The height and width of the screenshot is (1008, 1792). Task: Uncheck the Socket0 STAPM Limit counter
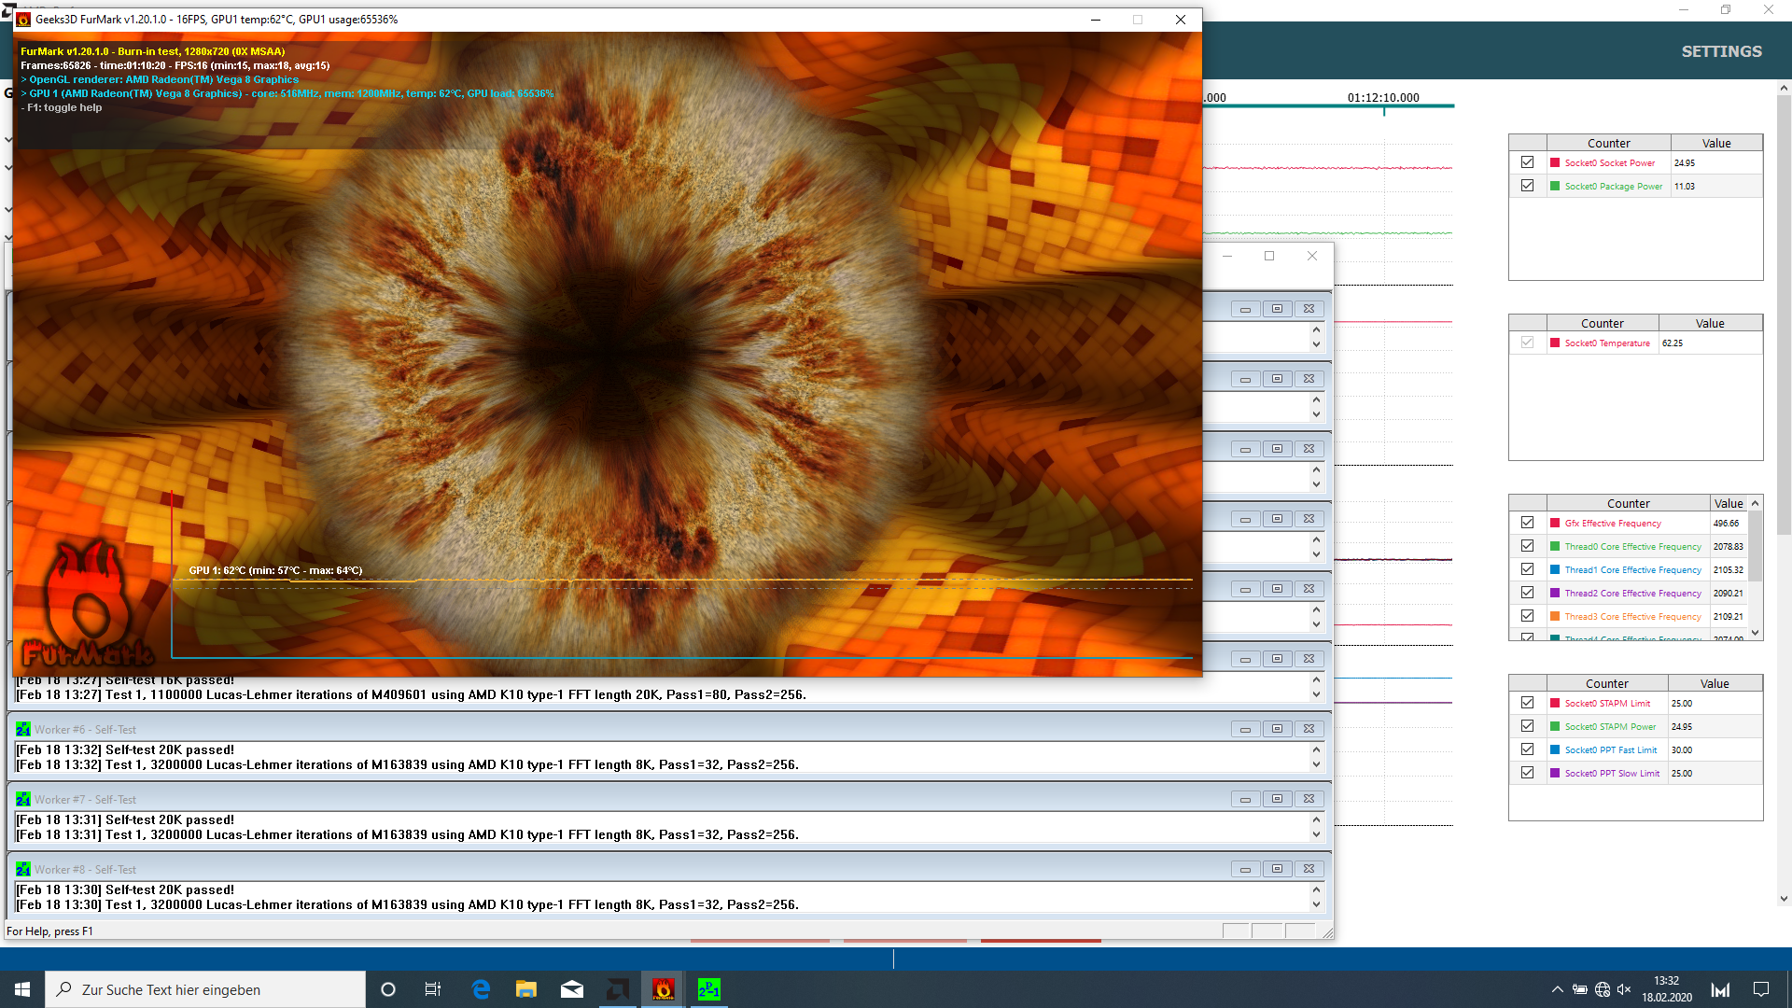[1527, 703]
